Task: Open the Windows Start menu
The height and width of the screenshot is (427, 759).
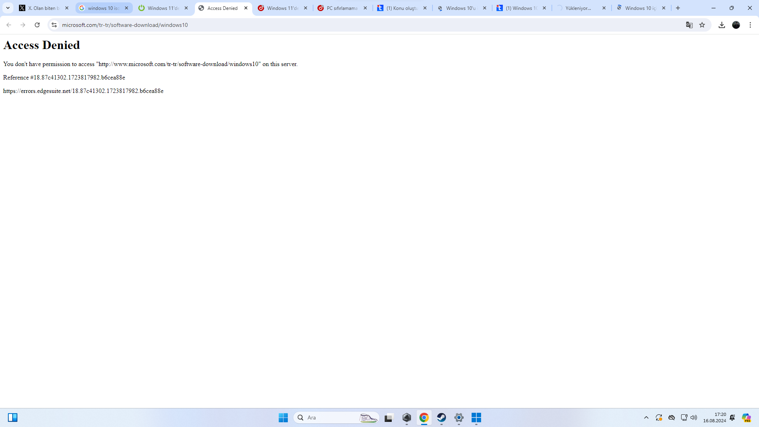Action: (x=283, y=418)
